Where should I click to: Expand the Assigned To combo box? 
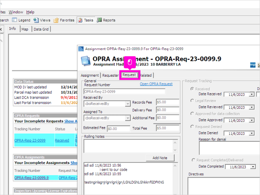click(127, 118)
